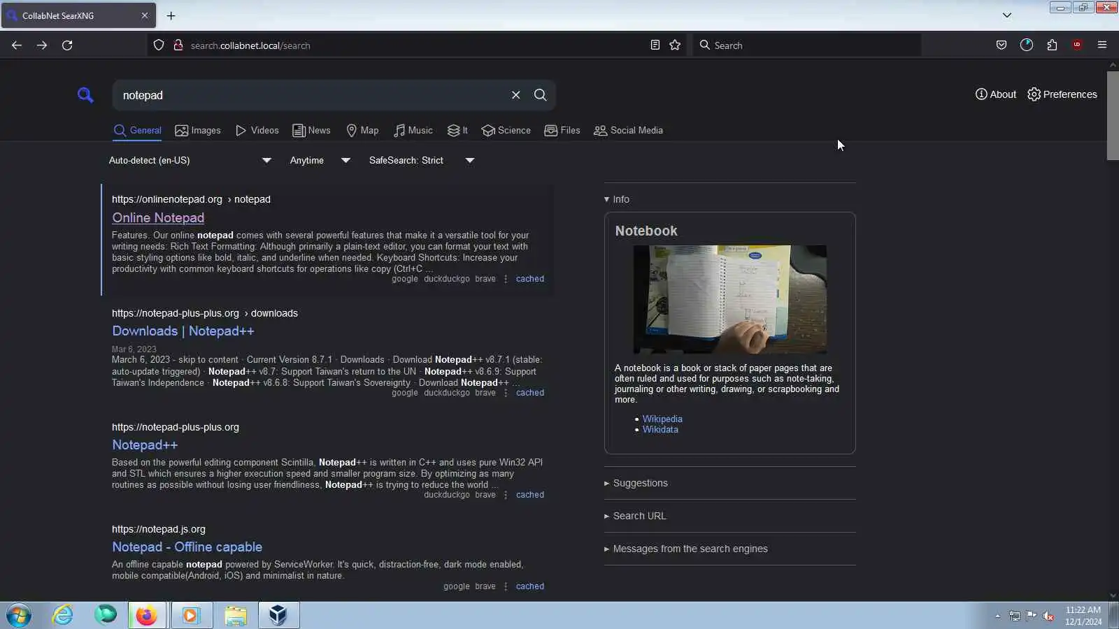Screen dimensions: 1119x629
Task: Open a new browser tab
Action: (x=171, y=15)
